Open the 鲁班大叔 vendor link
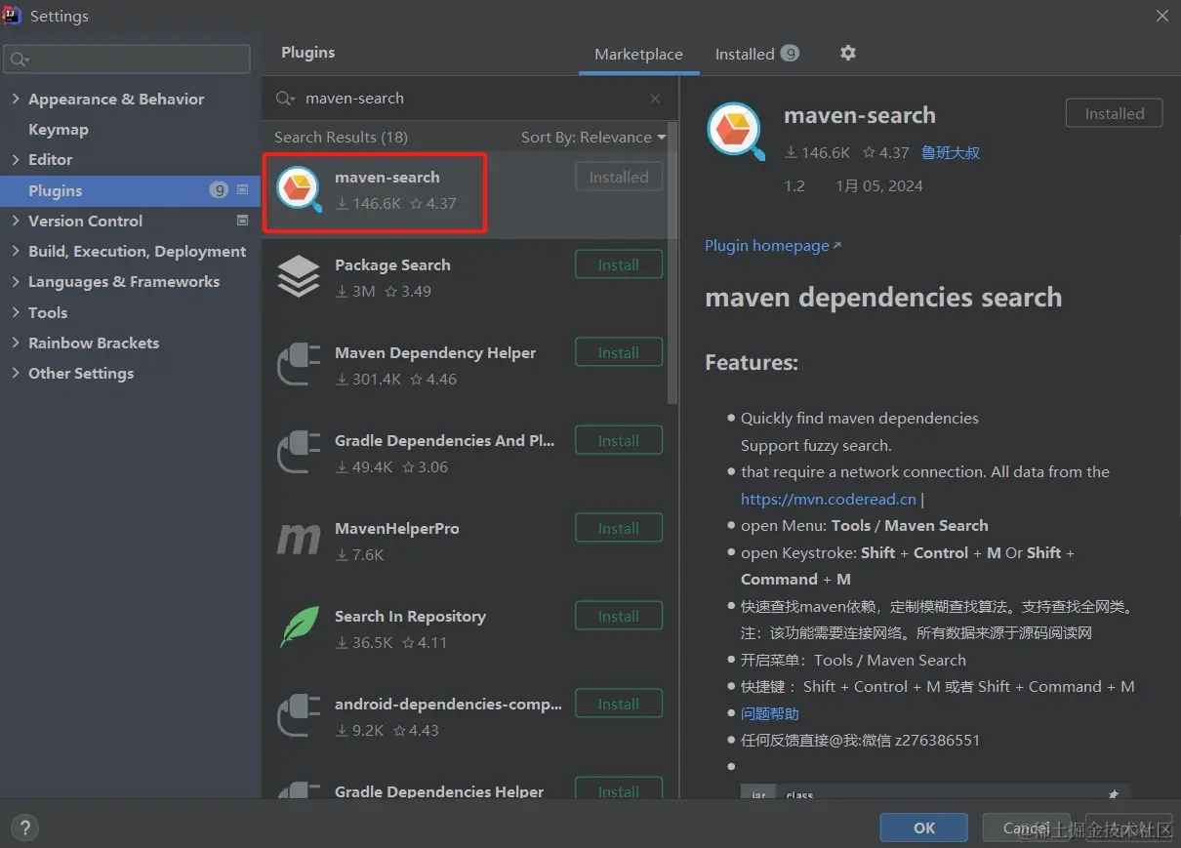 951,153
